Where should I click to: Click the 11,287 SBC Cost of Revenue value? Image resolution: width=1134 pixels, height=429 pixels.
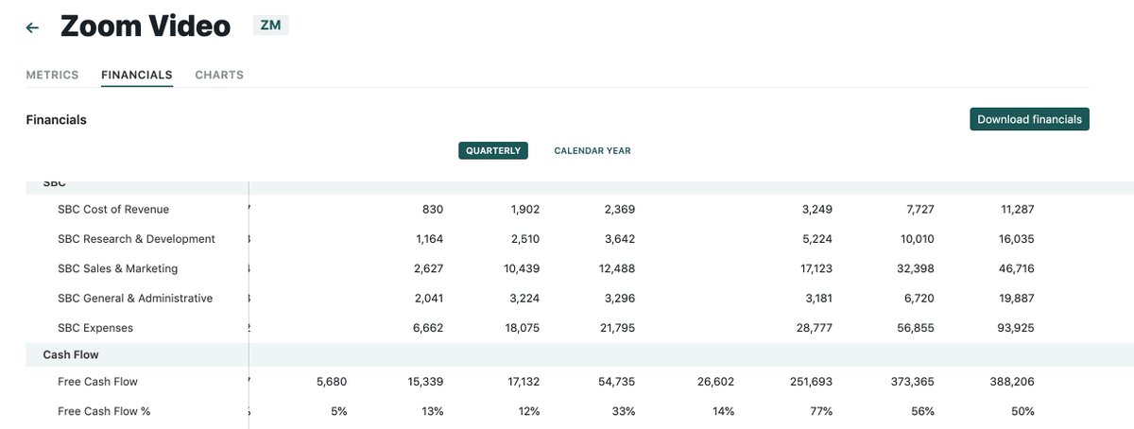click(1017, 209)
